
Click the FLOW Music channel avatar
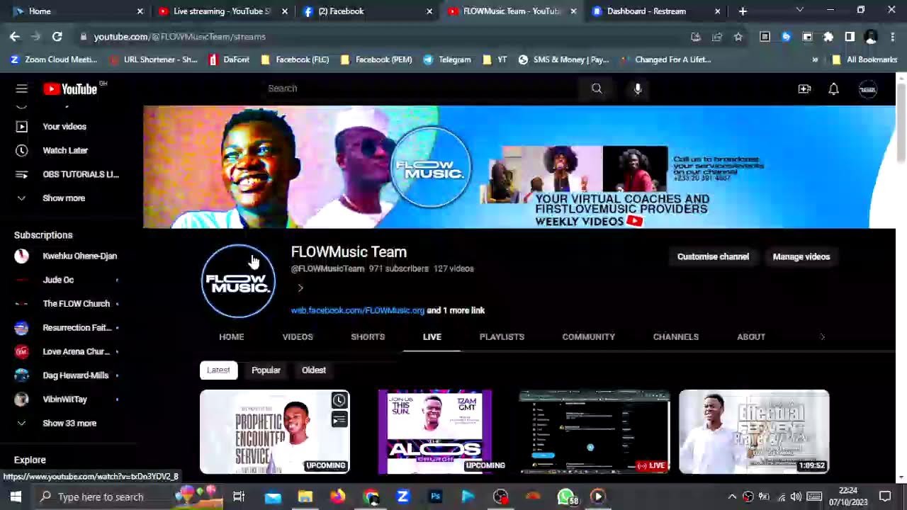238,281
